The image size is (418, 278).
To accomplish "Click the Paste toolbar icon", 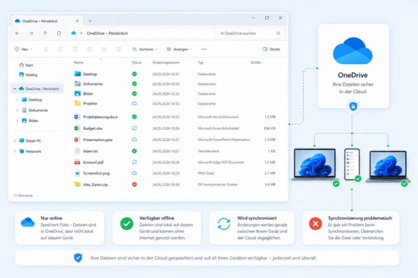I will [x=75, y=49].
